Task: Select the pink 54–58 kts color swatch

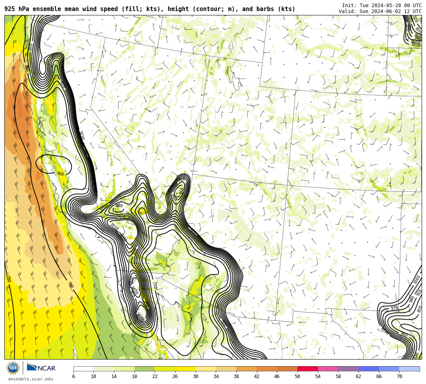Action: point(328,369)
